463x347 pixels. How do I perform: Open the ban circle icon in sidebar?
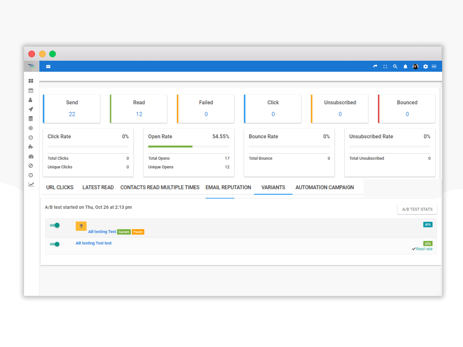point(31,166)
